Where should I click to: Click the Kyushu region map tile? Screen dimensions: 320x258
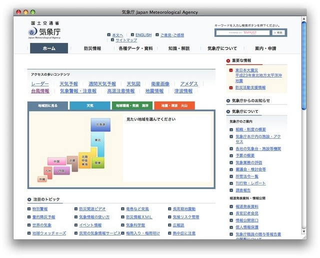pyautogui.click(x=48, y=170)
